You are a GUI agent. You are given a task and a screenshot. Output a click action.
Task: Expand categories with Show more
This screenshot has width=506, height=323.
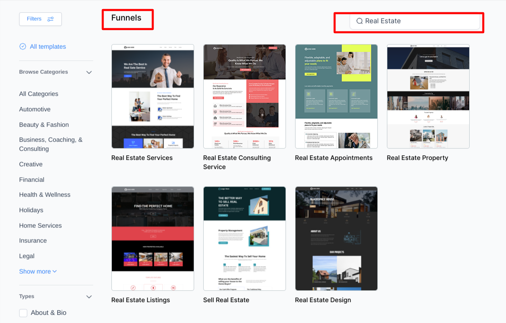(x=38, y=271)
